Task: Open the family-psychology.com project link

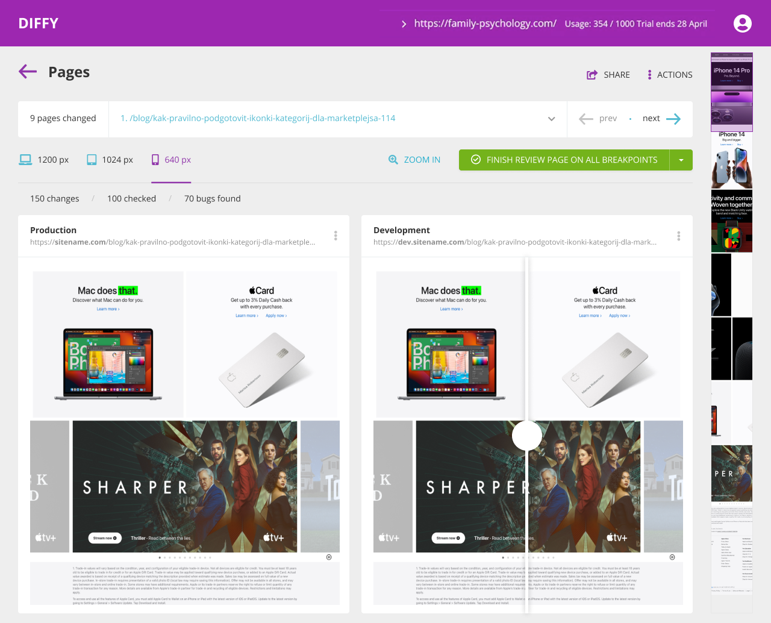Action: (485, 23)
